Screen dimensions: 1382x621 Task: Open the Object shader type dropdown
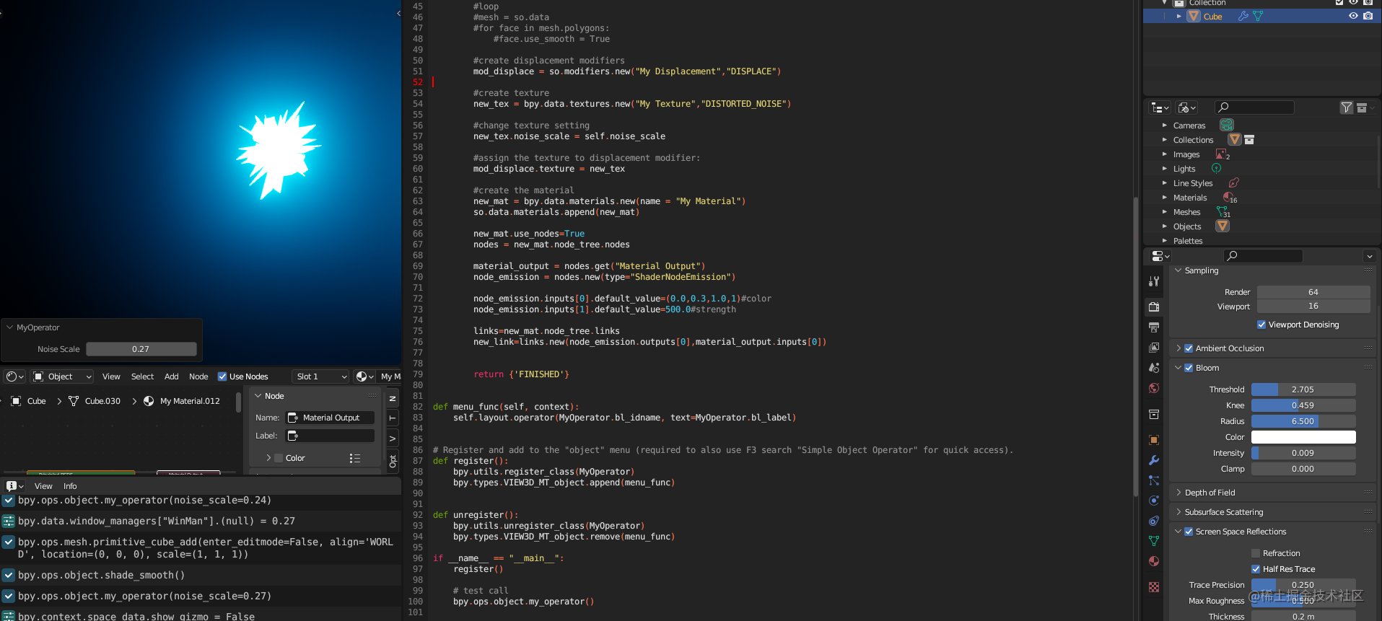(62, 376)
